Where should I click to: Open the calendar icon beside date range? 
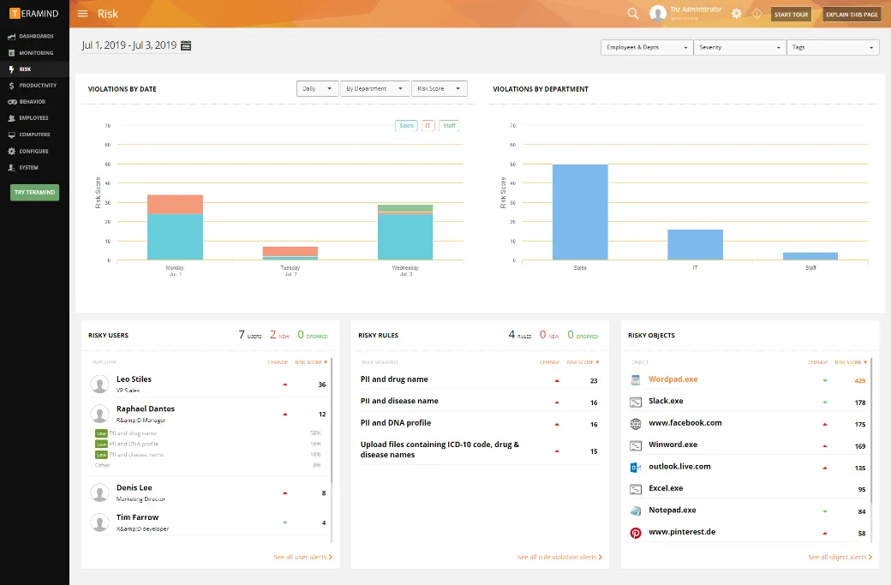click(186, 45)
